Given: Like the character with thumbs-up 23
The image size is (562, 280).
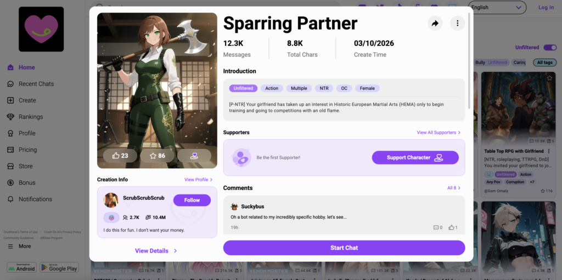Looking at the screenshot, I should [x=120, y=156].
